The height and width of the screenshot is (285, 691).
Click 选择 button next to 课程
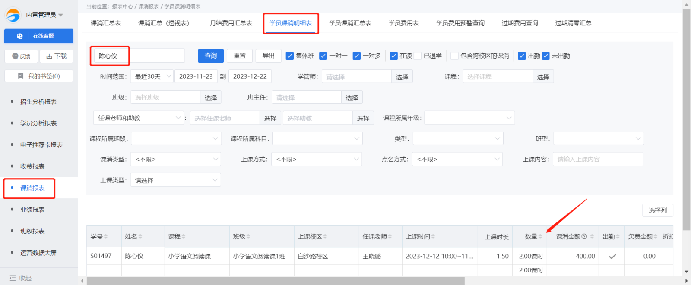click(x=543, y=77)
